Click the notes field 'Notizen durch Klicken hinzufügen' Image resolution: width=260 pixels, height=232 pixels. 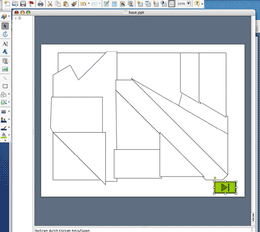click(62, 230)
